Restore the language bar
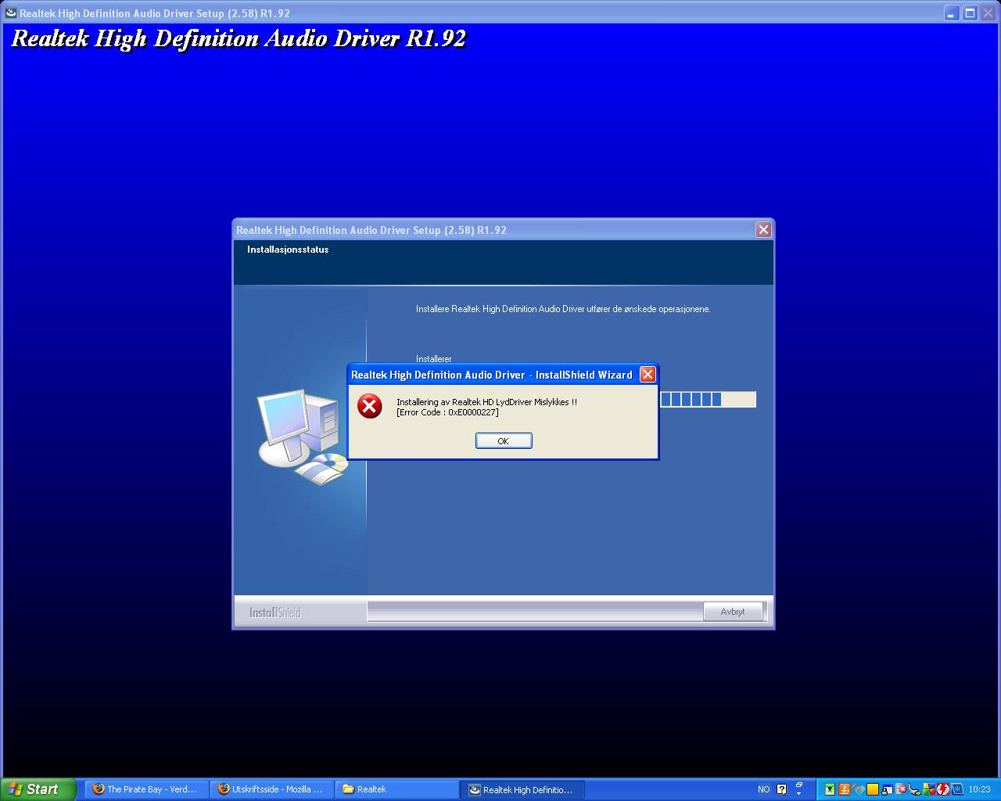 pos(798,785)
